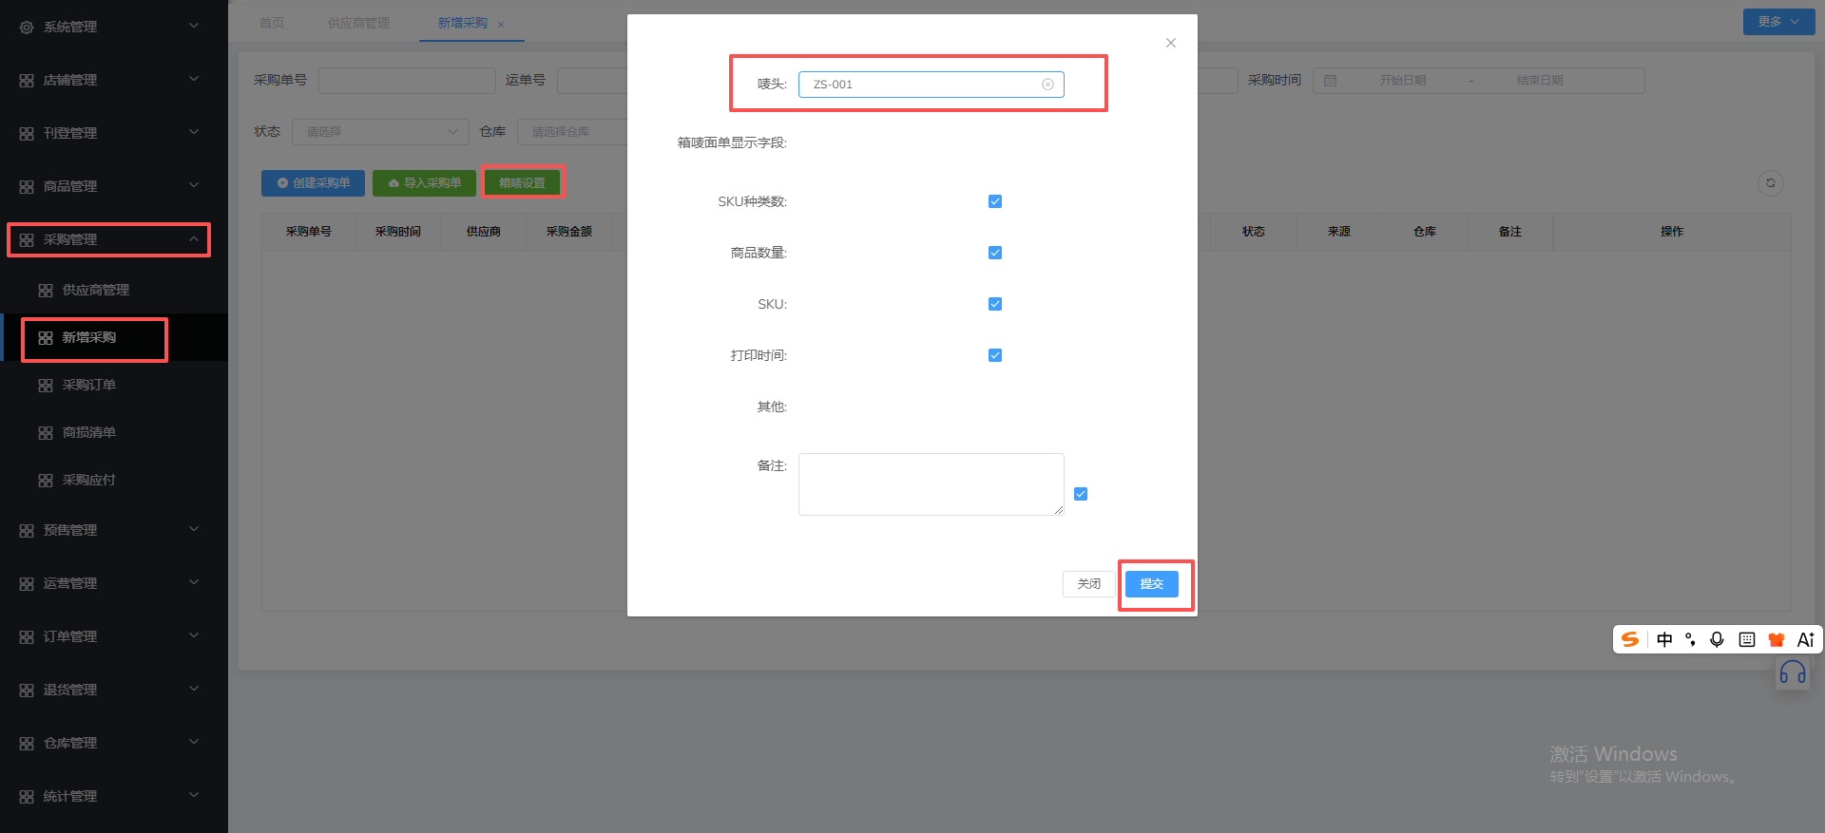Uncheck the SKU种类数 checkbox
Viewport: 1825px width, 833px height.
995,201
